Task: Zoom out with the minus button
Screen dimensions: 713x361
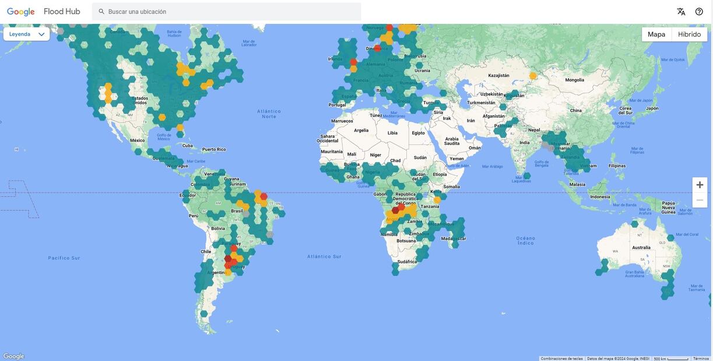Action: pos(700,200)
